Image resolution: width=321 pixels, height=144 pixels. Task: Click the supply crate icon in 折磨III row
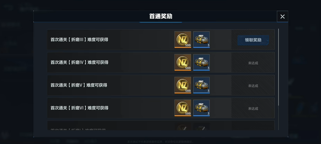pos(202,39)
